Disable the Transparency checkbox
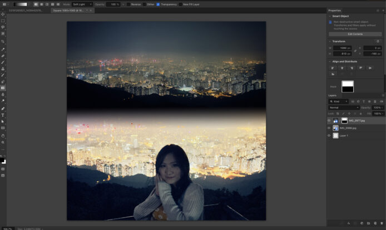 (x=158, y=4)
